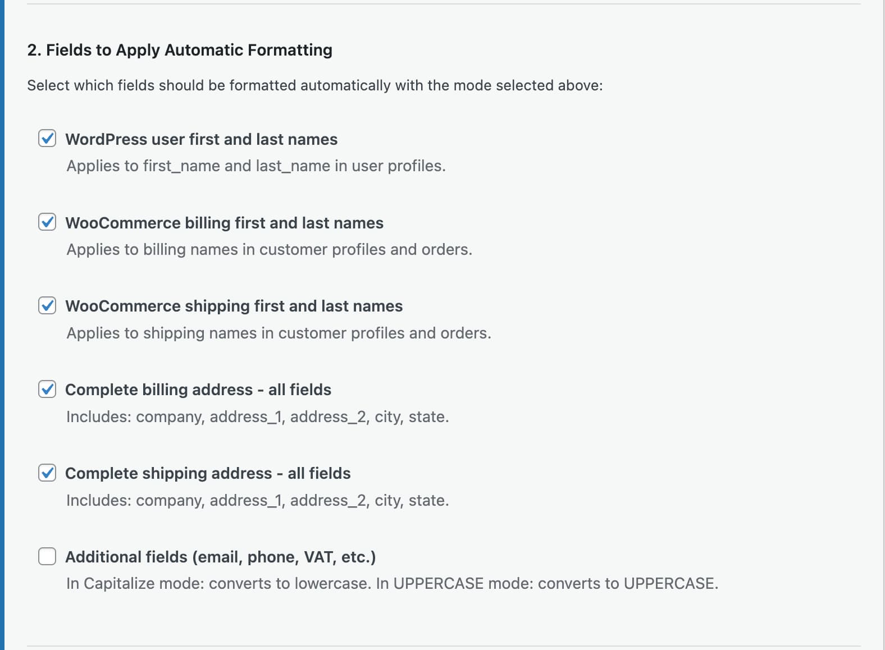Click 'WooCommerce shipping first and last names' label
The image size is (885, 650).
234,306
